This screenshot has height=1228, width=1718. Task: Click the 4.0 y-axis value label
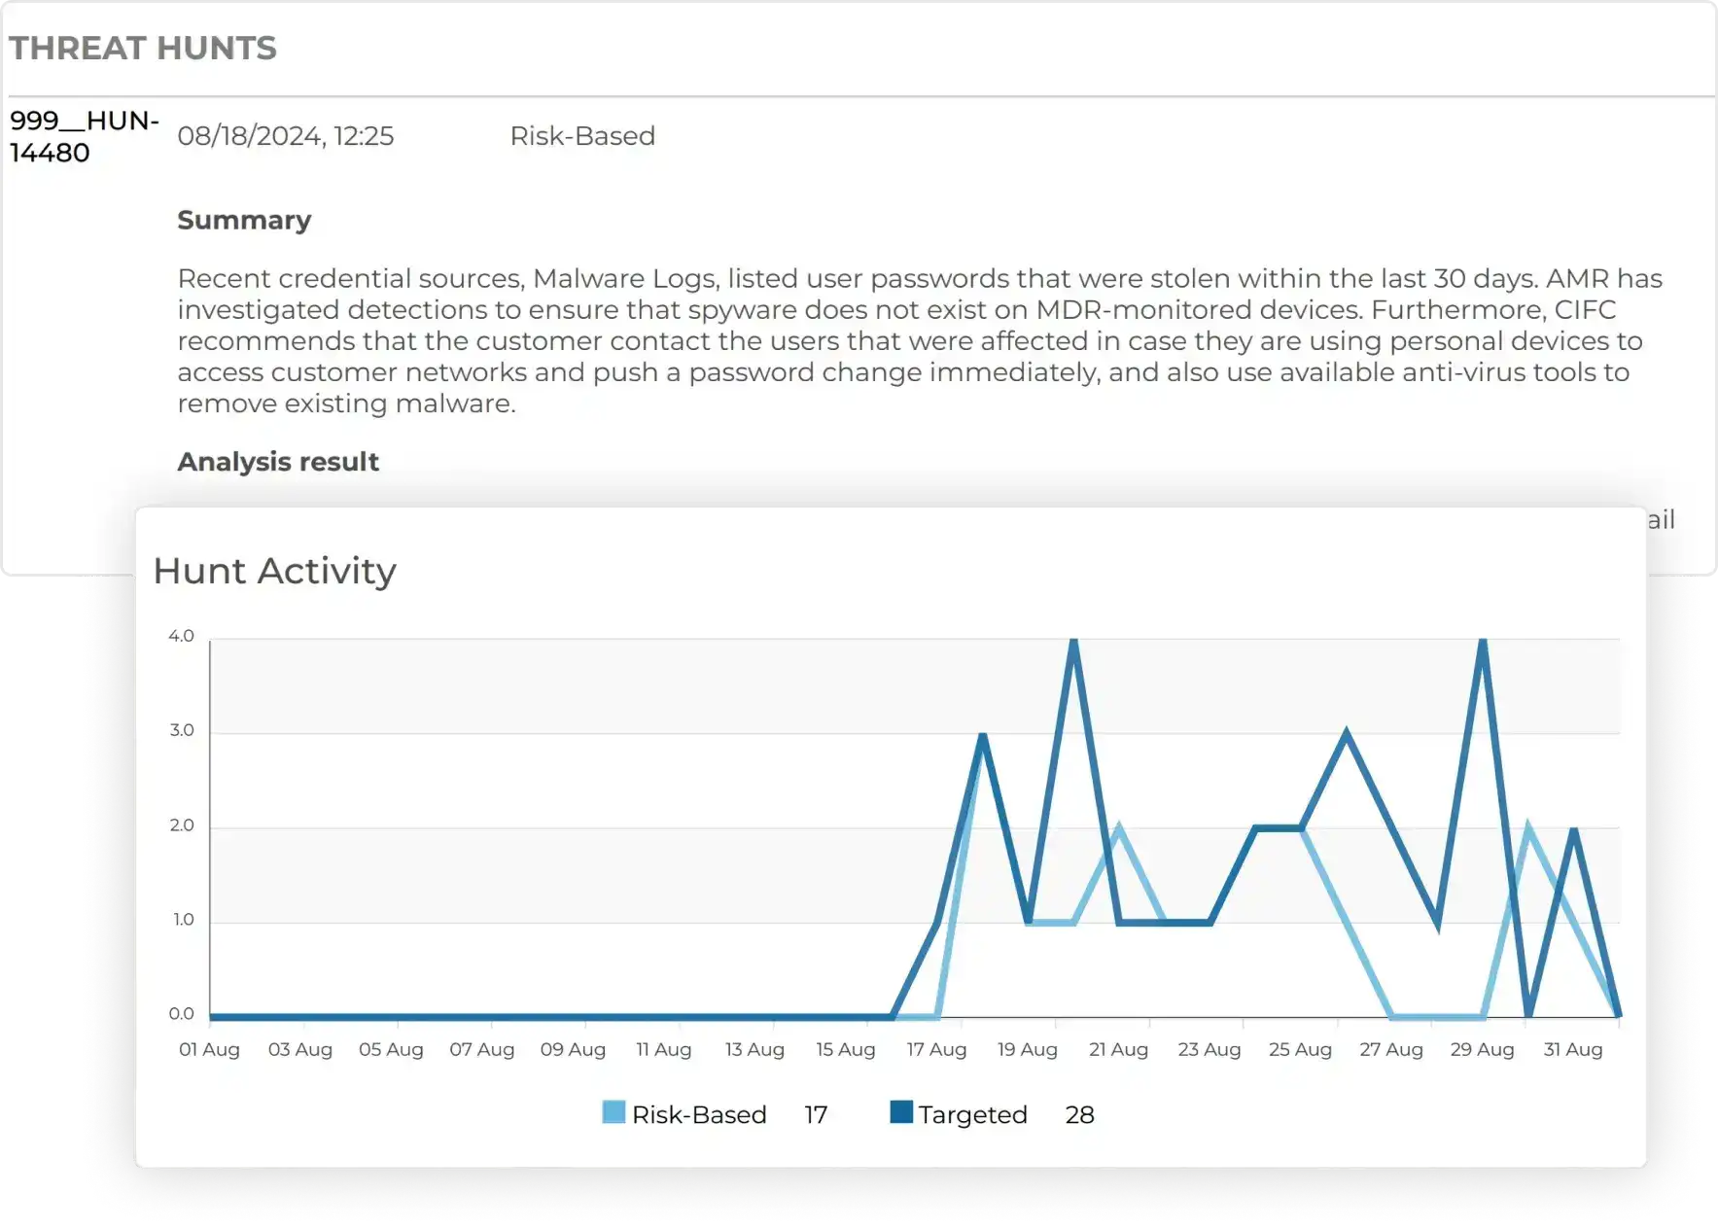[181, 636]
